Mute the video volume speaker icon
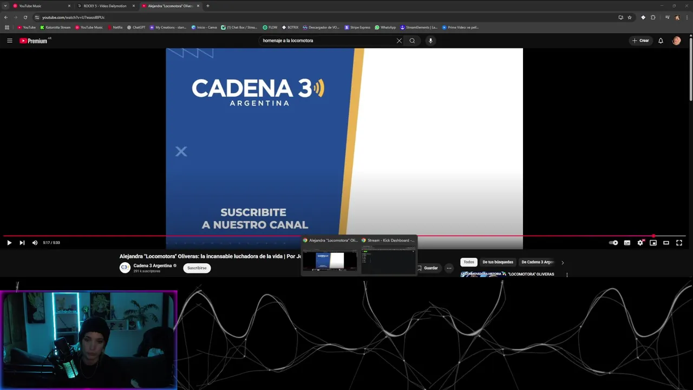Screen dimensions: 693x390 (35, 243)
